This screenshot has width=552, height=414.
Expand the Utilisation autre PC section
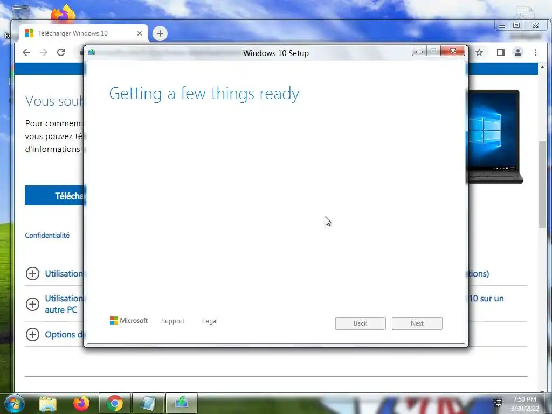pyautogui.click(x=32, y=304)
